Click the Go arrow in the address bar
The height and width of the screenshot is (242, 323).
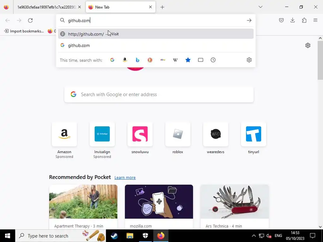tap(249, 20)
